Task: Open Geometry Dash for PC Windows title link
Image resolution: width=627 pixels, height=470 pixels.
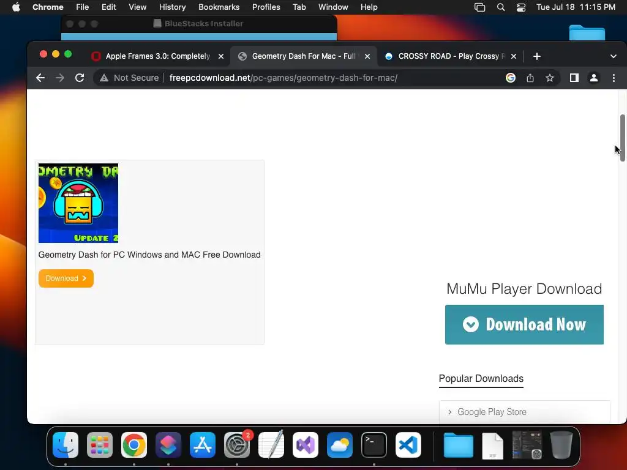Action: click(149, 255)
